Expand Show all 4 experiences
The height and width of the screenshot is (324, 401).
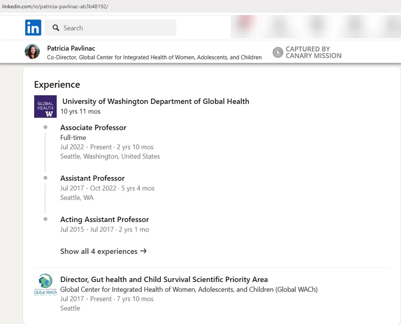[103, 251]
